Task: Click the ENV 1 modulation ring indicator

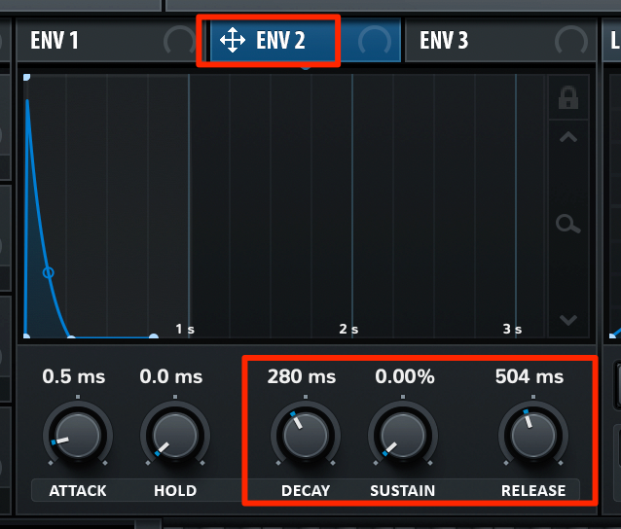Action: (179, 41)
